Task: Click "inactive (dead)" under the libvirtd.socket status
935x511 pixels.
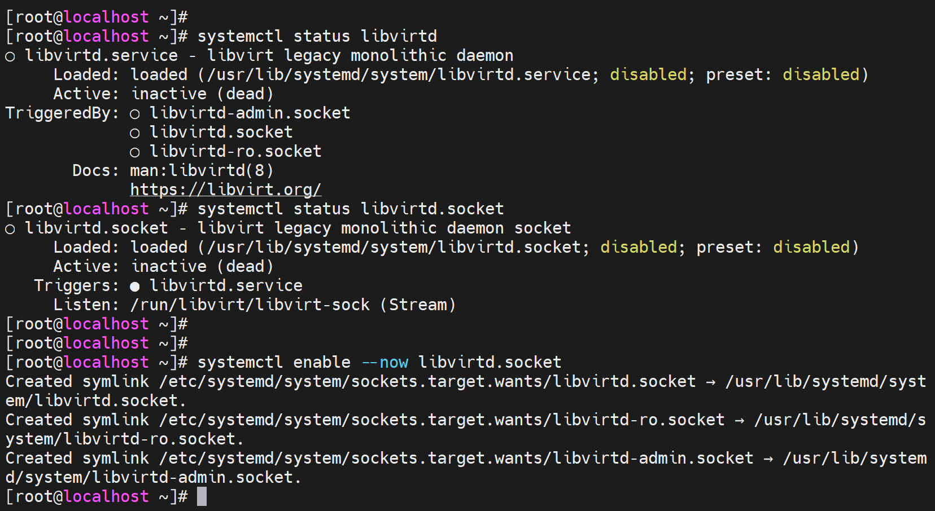Action: (x=202, y=266)
